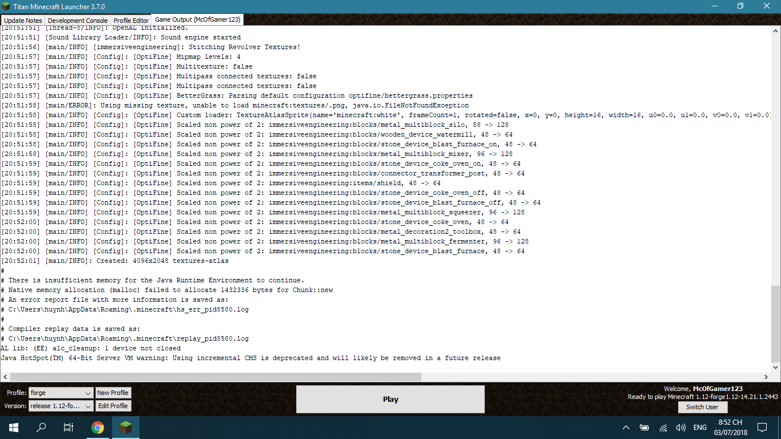This screenshot has width=781, height=439.
Task: Select the 'stone_device_coke_oven_off' log line
Action: pos(263,193)
